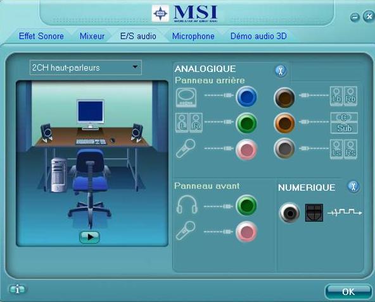Screen dimensions: 375x302
Task: Switch to the Mixeur tab
Action: point(92,36)
